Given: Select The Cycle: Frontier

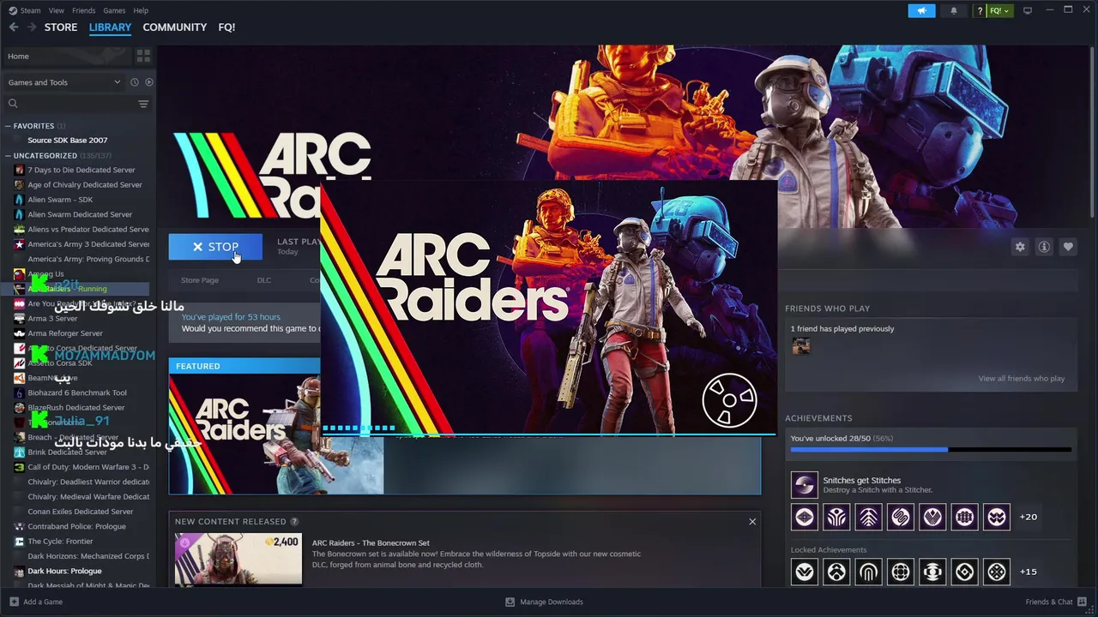Looking at the screenshot, I should (60, 542).
